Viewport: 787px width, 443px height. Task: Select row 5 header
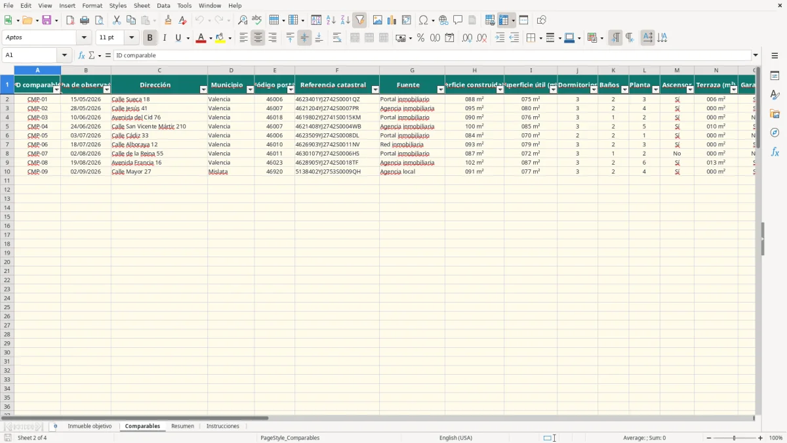pyautogui.click(x=7, y=127)
